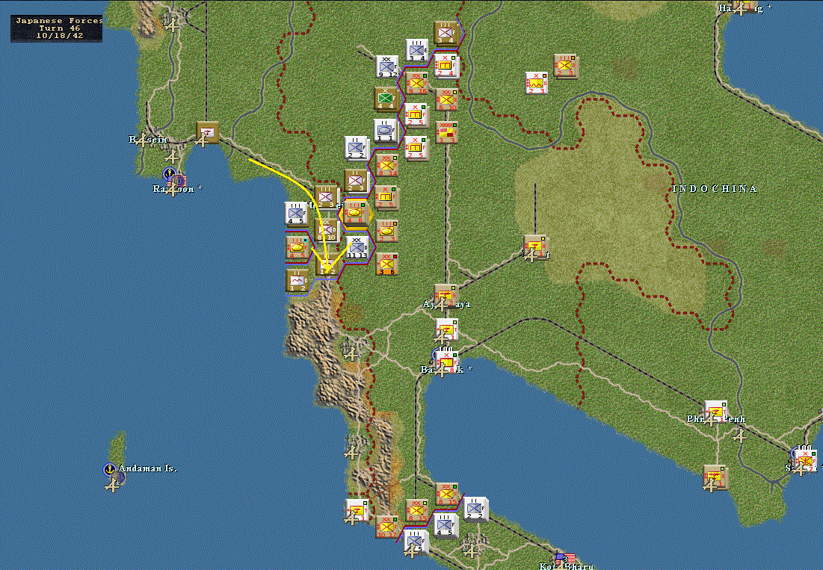The height and width of the screenshot is (570, 823).
Task: Select the Japanese air unit at Phnom Penh
Action: click(715, 412)
